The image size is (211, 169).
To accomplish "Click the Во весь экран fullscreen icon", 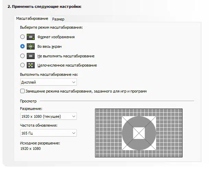I will coord(31,46).
